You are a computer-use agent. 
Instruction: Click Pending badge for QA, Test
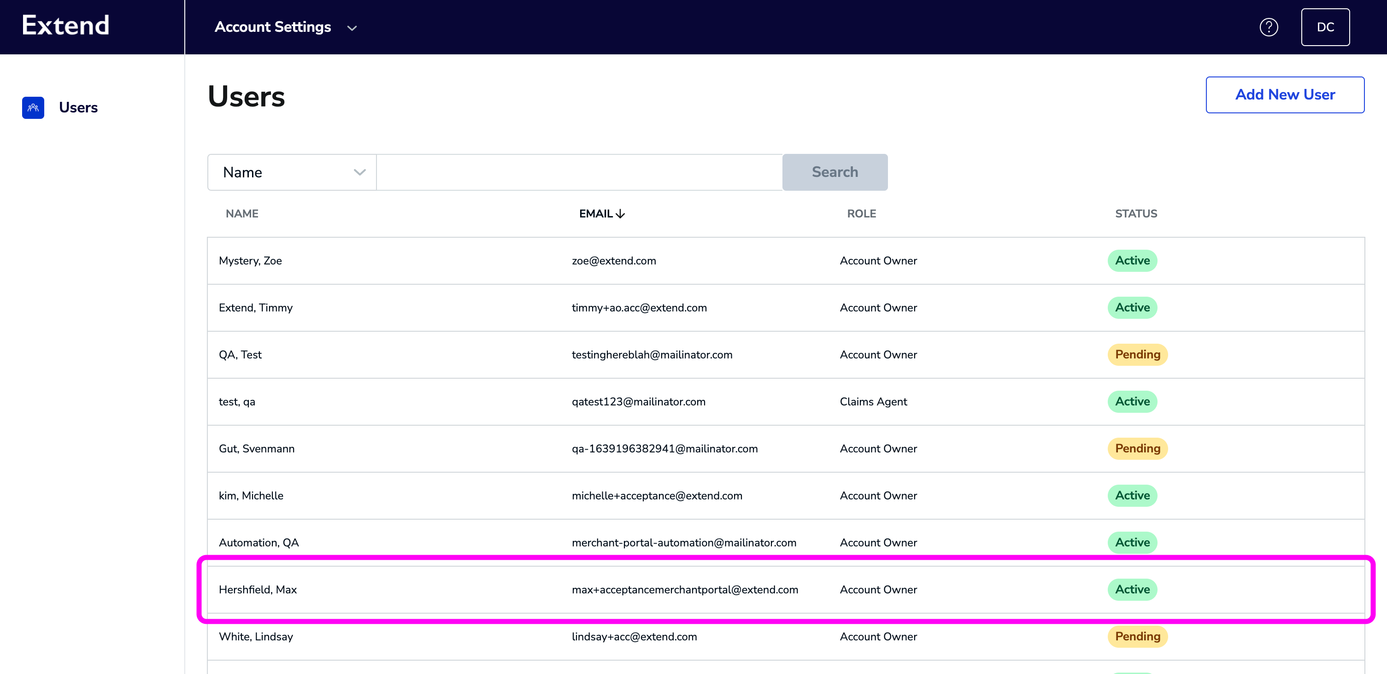1138,355
